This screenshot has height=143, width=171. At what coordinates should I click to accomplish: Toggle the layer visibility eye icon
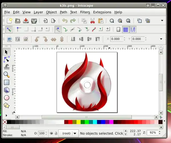(x=51, y=133)
